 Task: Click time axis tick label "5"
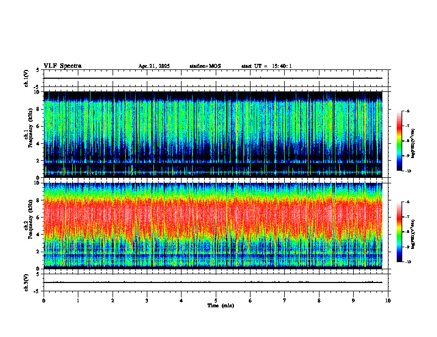tap(216, 301)
